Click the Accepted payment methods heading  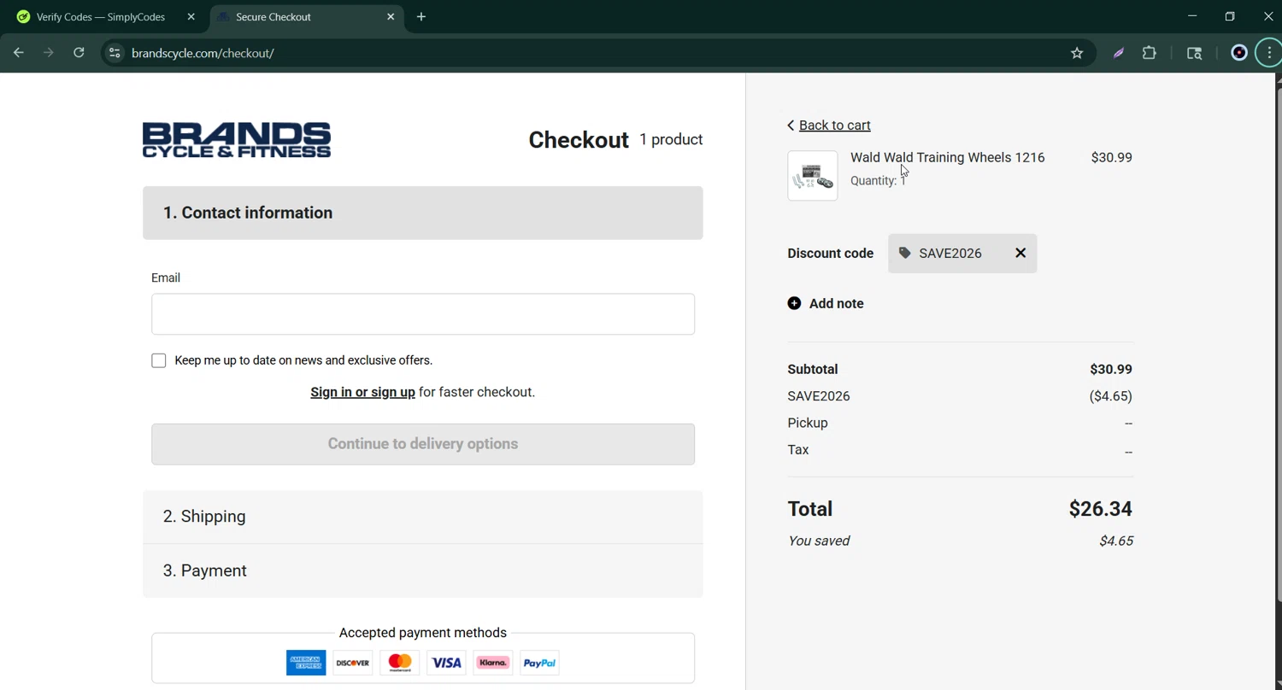[x=423, y=633]
